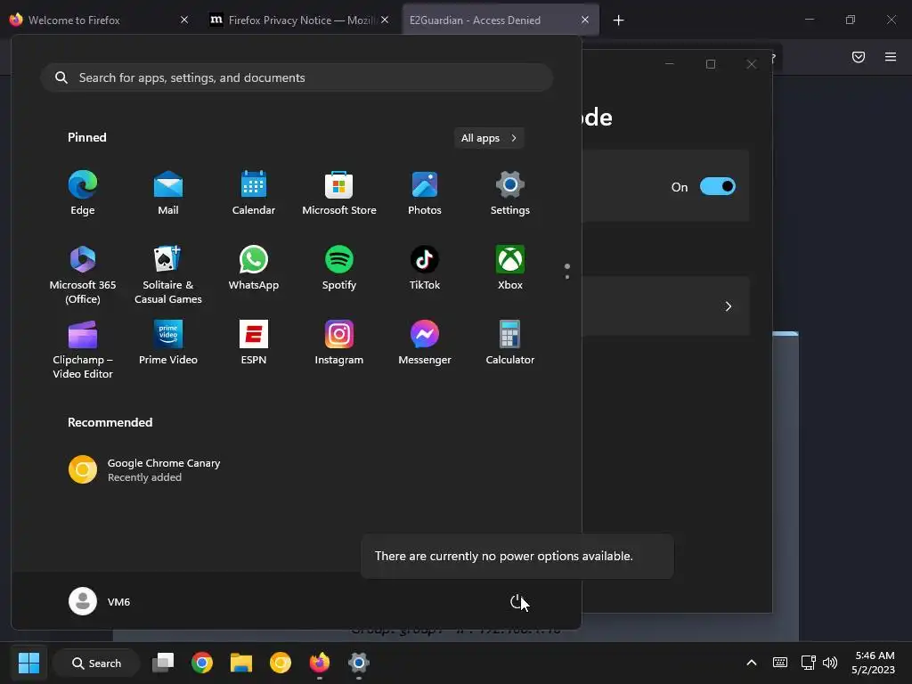
Task: Launch Spotify
Action: (x=339, y=267)
